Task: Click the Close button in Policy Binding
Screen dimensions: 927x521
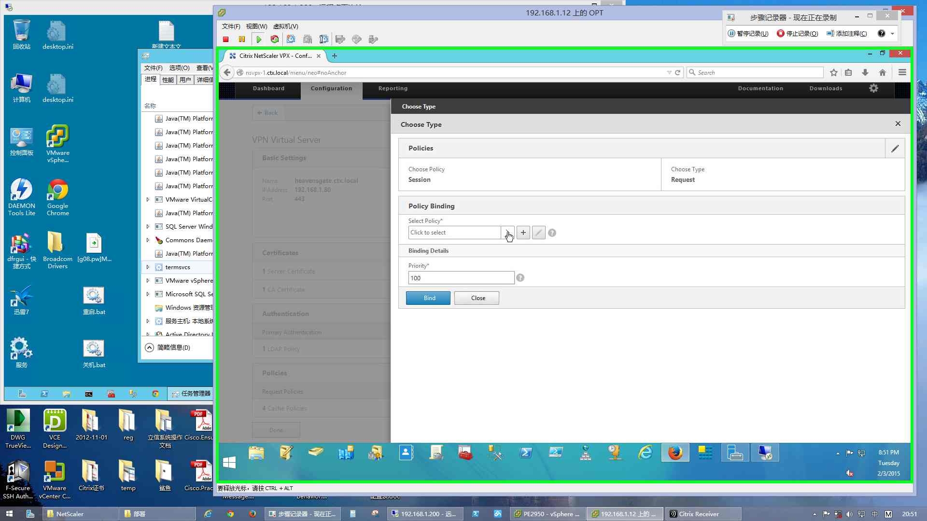Action: 477,298
